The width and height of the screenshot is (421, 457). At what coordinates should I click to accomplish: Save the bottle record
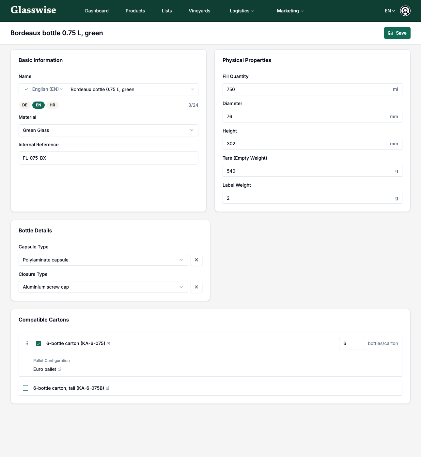click(397, 33)
